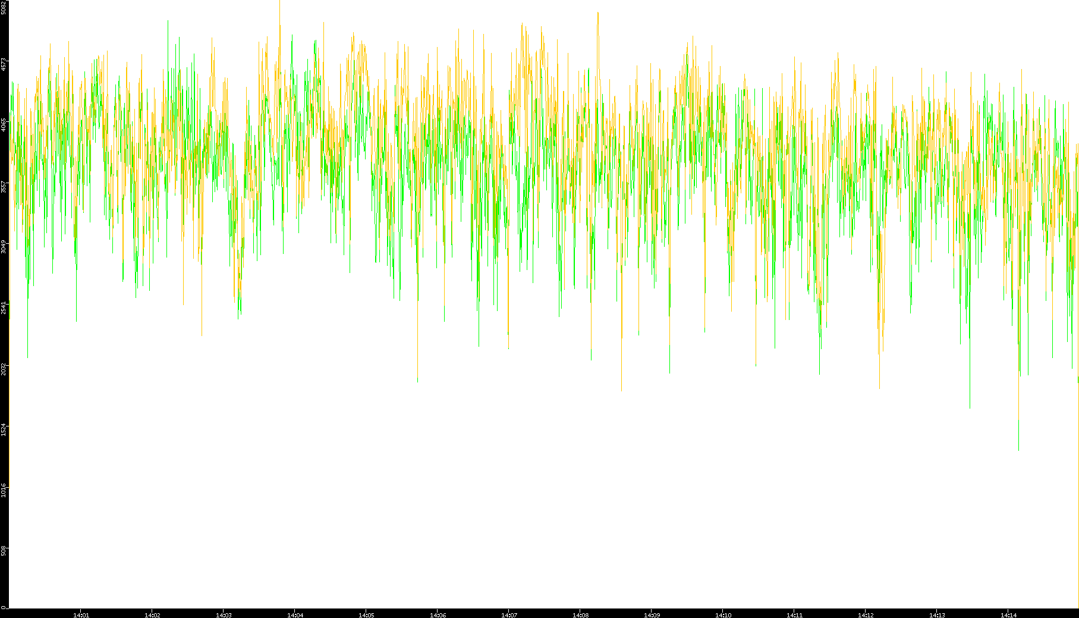The width and height of the screenshot is (1079, 618).
Task: Click the 14:01 time axis label
Action: click(81, 615)
